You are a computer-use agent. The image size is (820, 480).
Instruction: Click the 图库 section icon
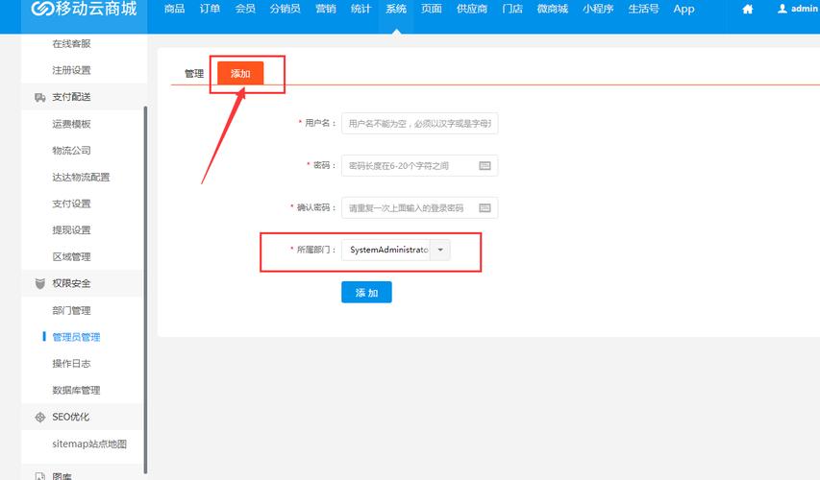(x=39, y=476)
